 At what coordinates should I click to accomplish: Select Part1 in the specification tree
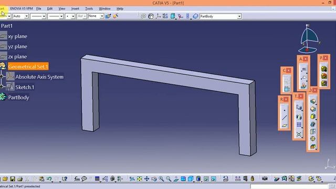[7, 26]
